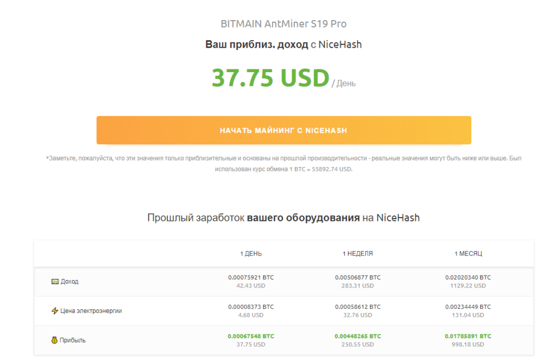Click the 0.00008373 BTC daily electricity cost
The width and height of the screenshot is (556, 363).
[251, 307]
